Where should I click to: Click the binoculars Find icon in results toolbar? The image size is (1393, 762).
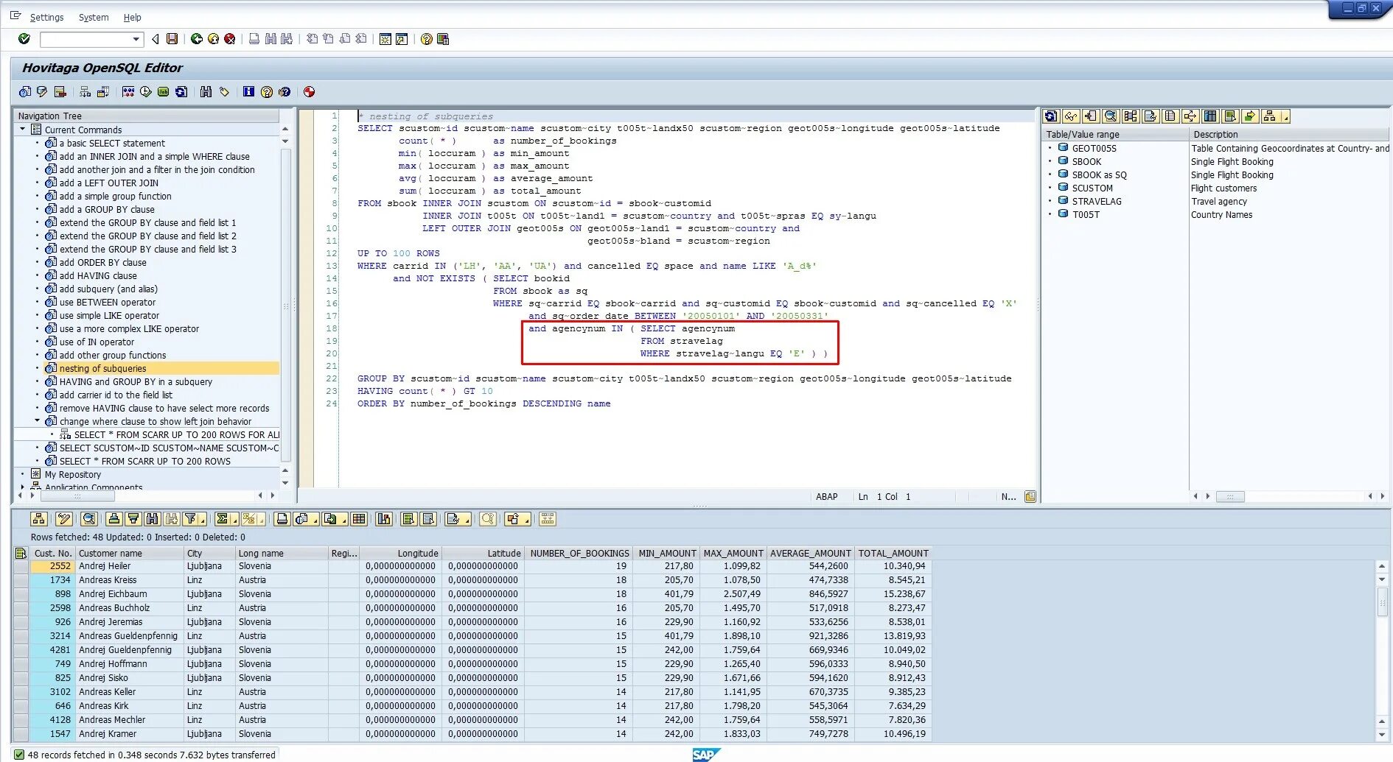tap(153, 519)
